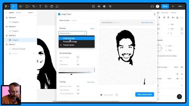
Task: Click the align right icon
Action: tap(164, 18)
